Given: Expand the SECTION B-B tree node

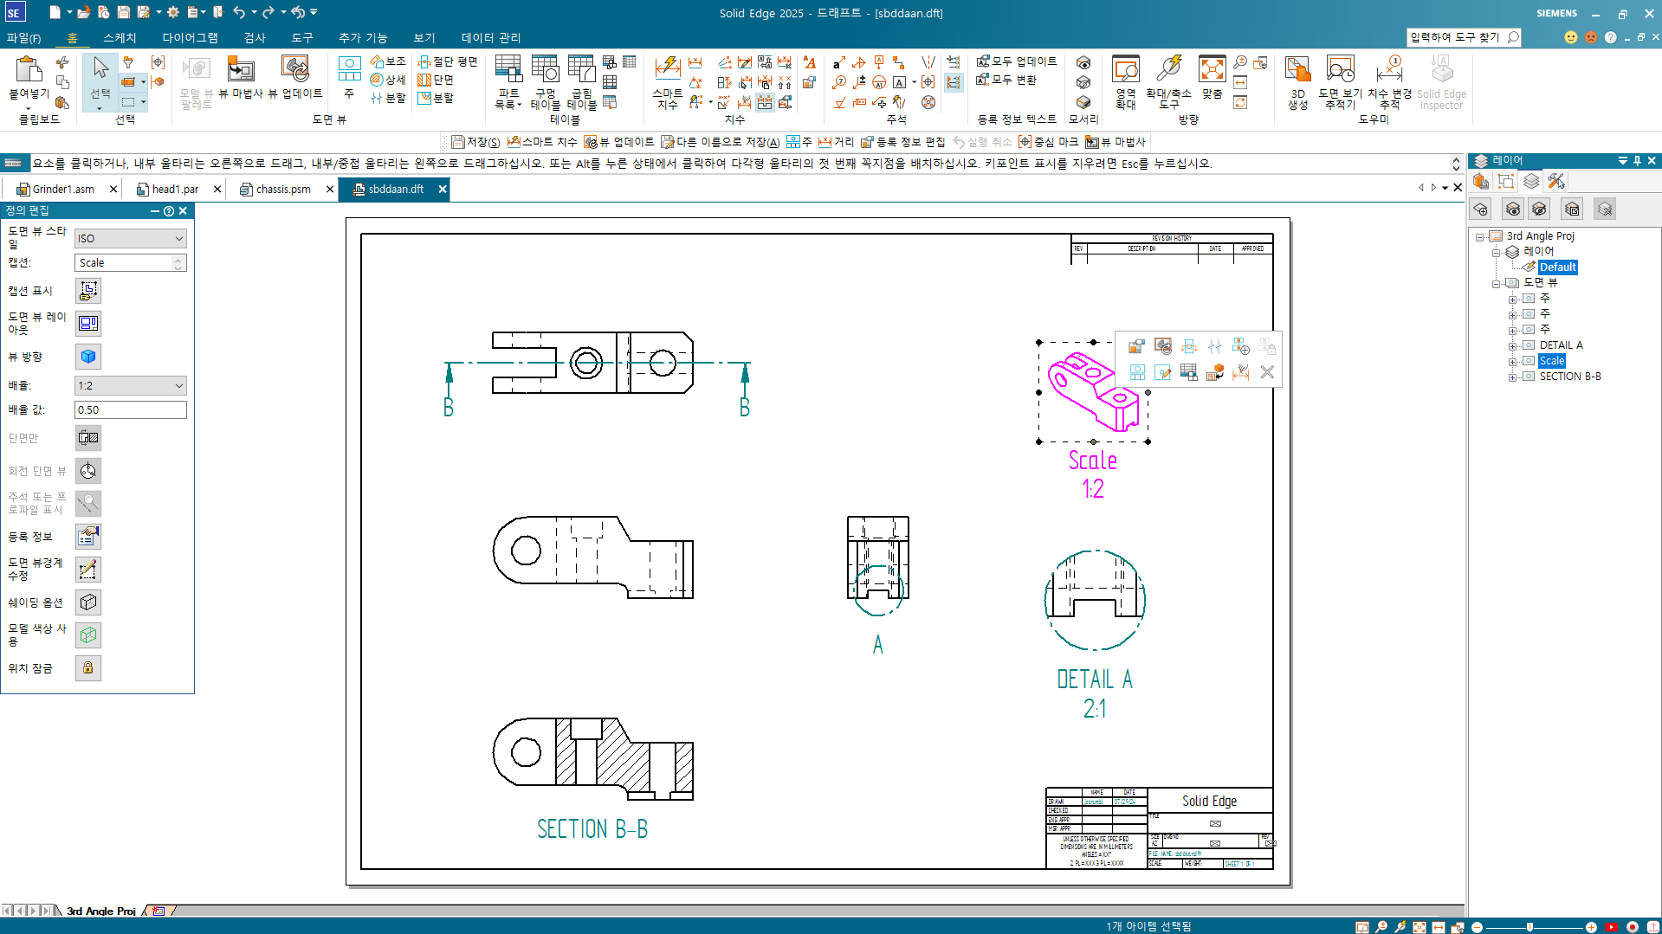Looking at the screenshot, I should pos(1512,377).
